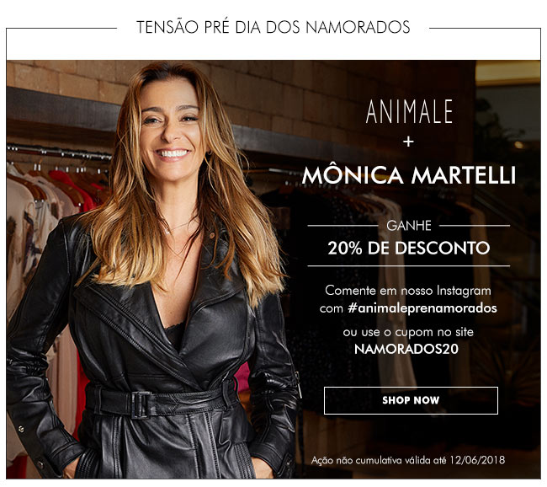Click the horizontal line below 20% DE DESCONTO

(408, 266)
